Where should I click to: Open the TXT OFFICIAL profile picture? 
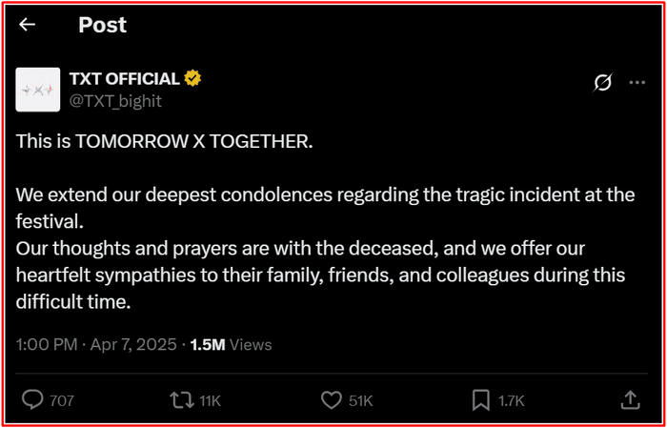(38, 89)
